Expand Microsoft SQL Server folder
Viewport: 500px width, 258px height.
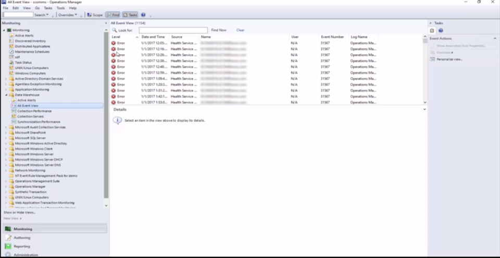point(6,138)
